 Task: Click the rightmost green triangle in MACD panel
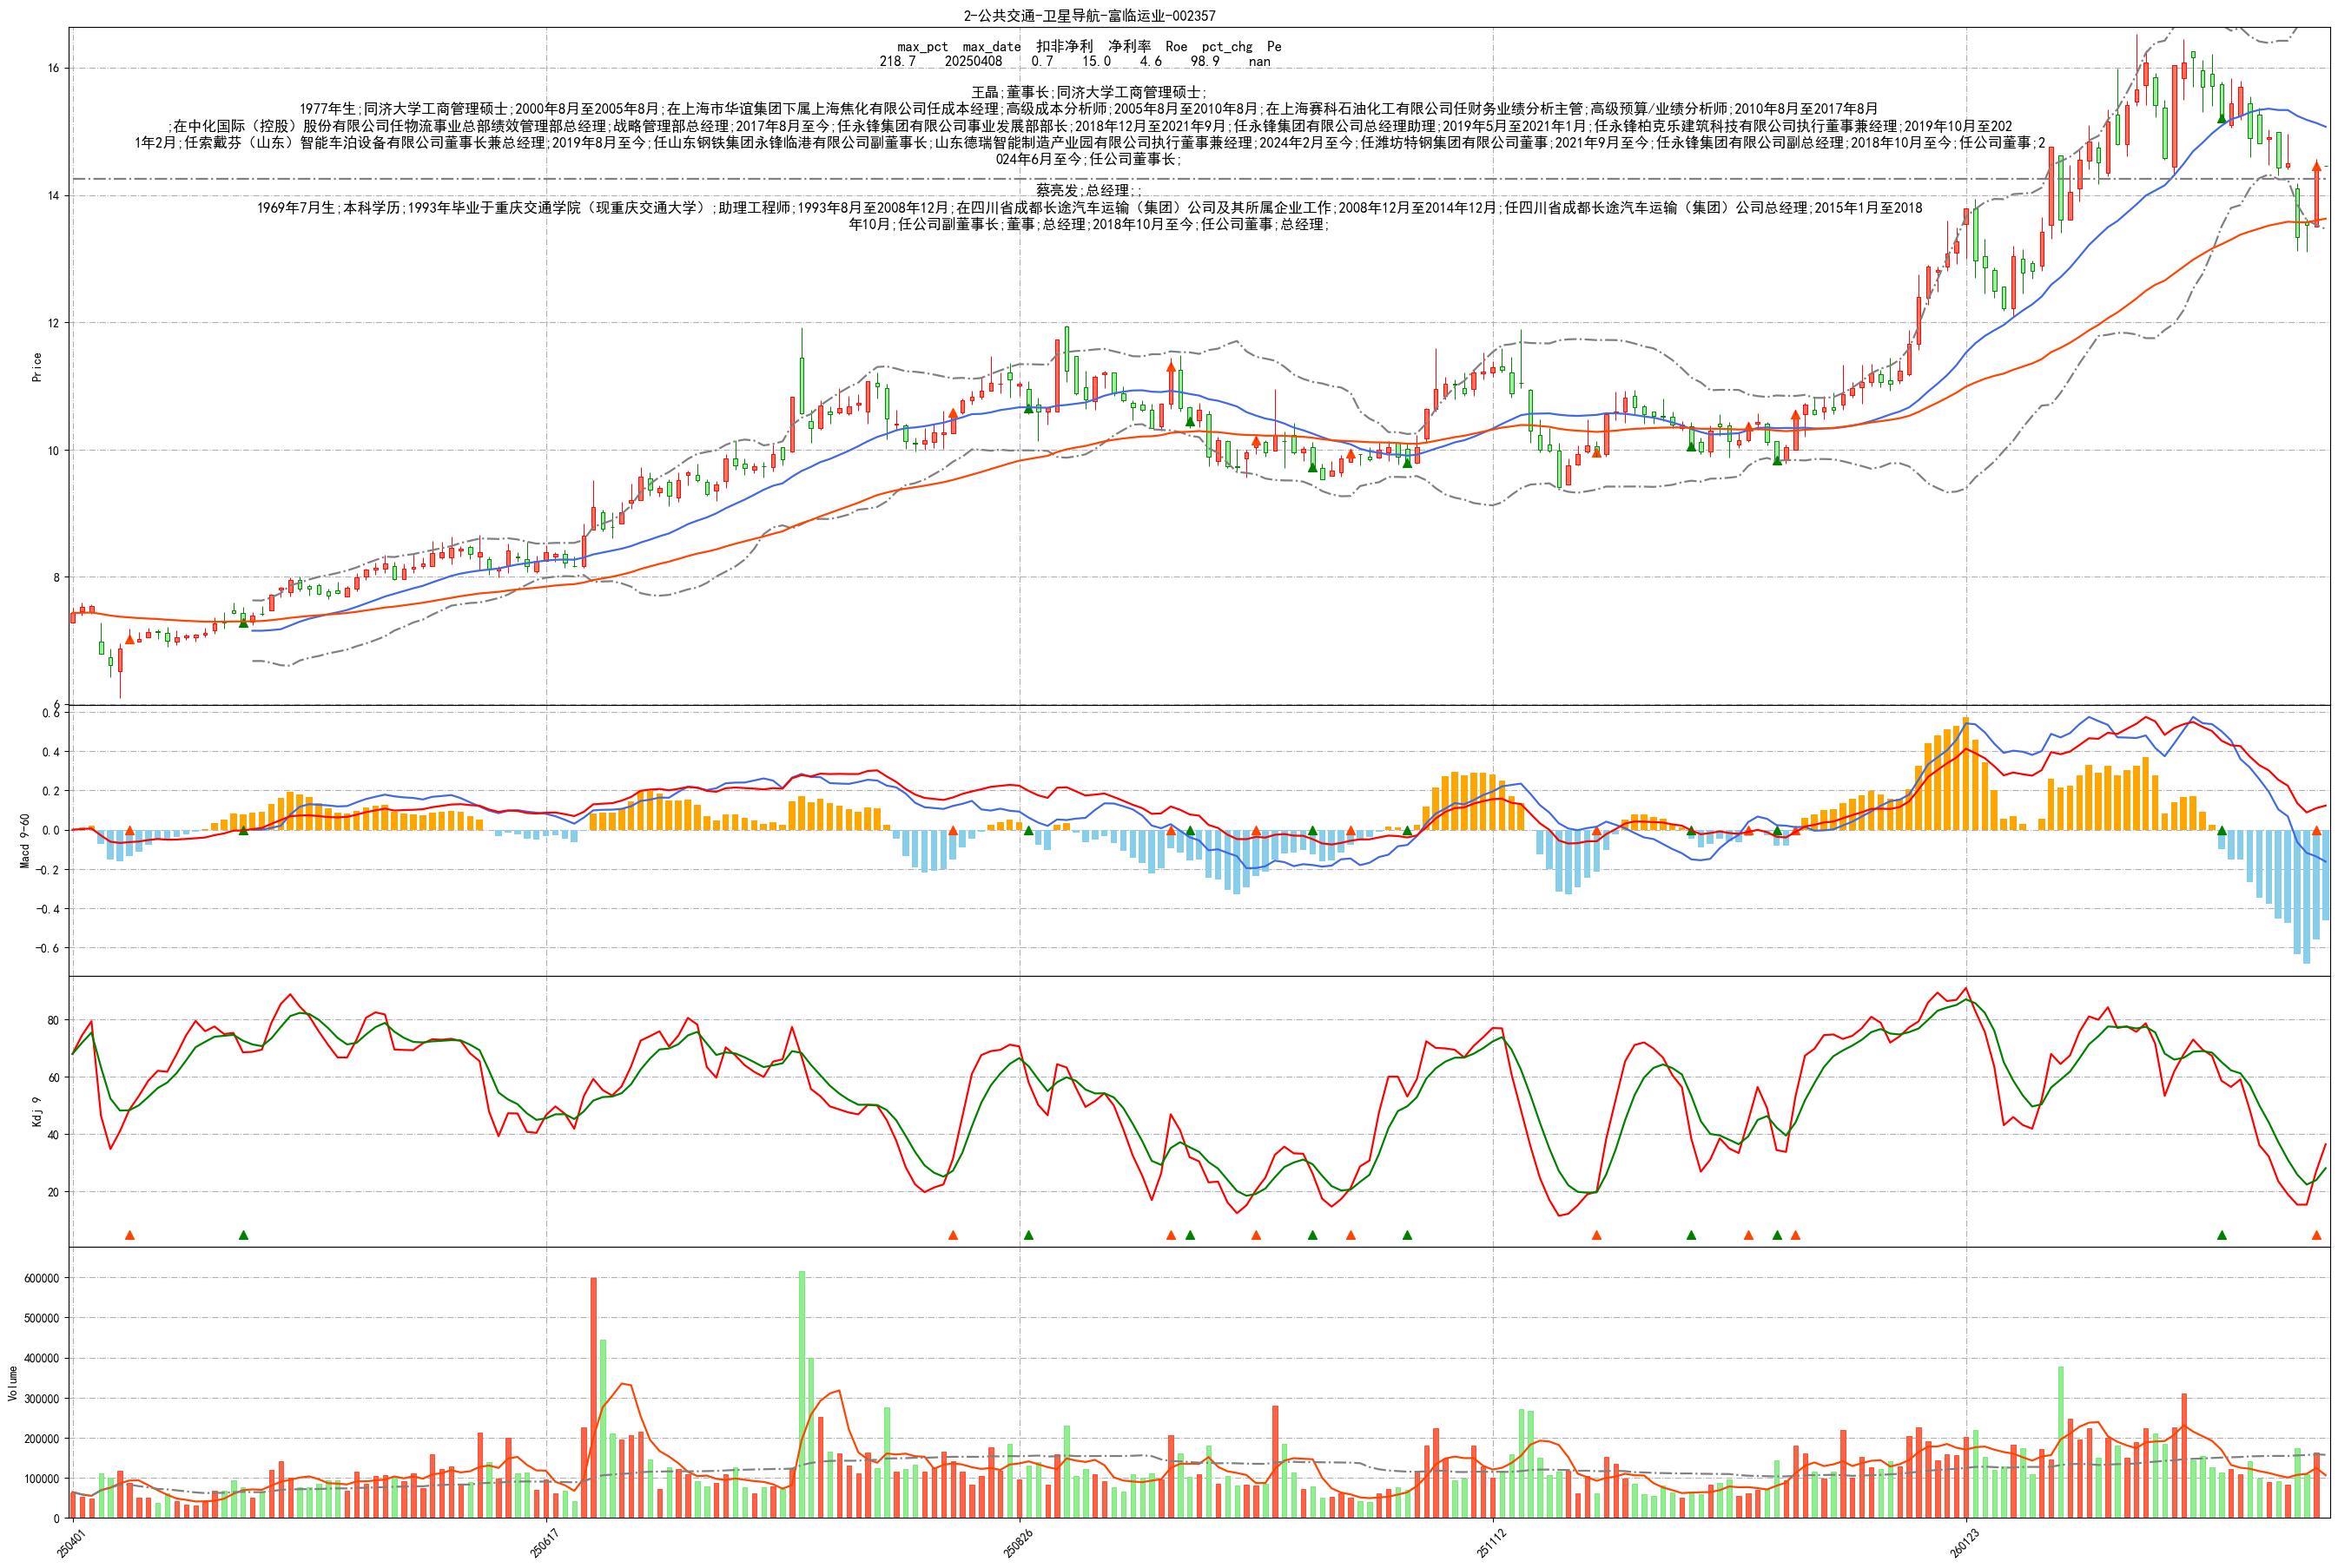point(2222,830)
